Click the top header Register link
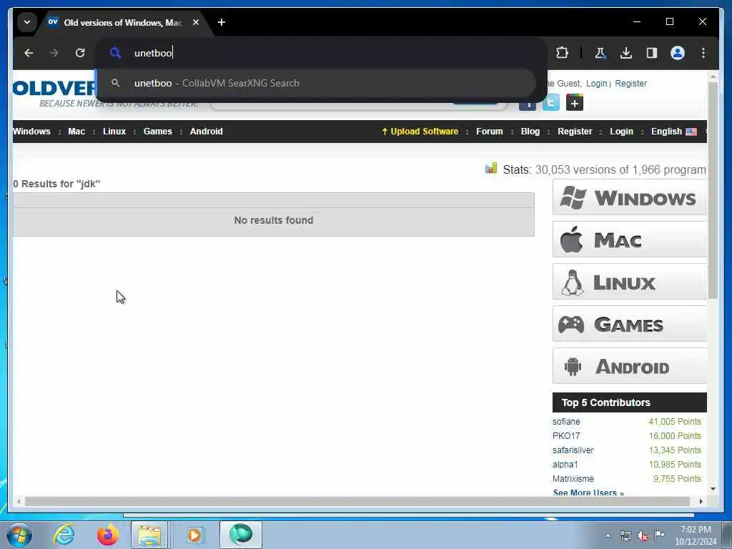 tap(630, 83)
